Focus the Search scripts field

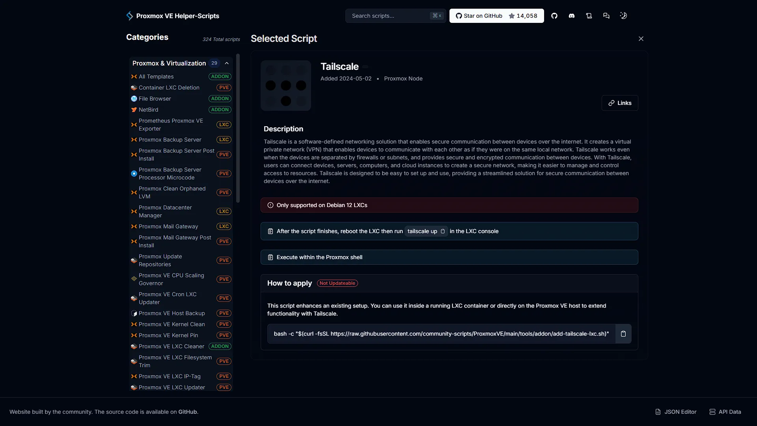tap(395, 16)
